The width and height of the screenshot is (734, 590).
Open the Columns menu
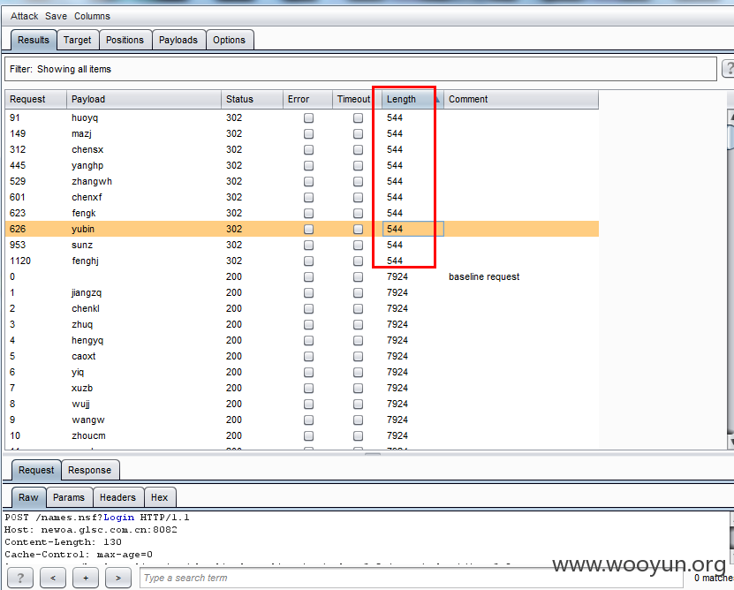(92, 16)
